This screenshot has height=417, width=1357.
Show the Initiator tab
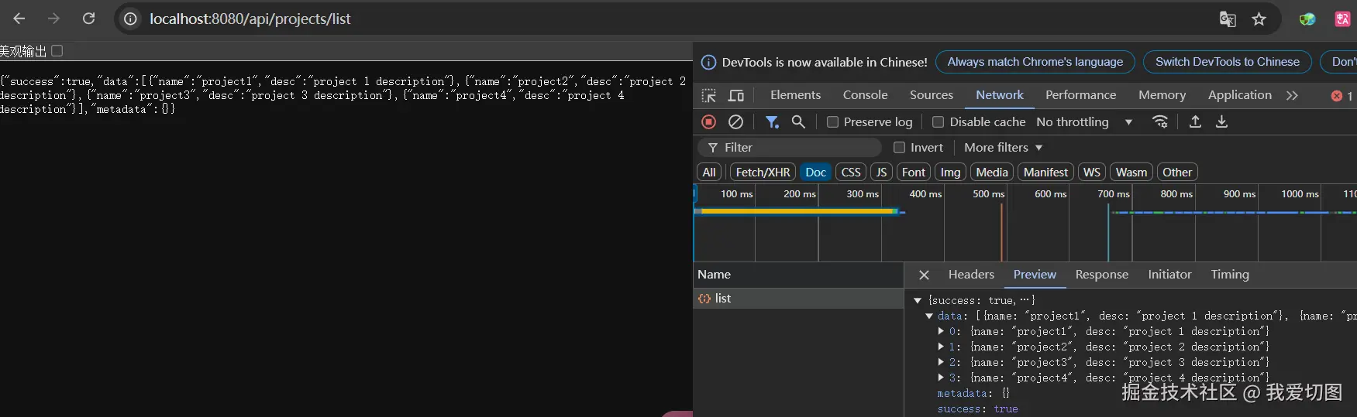tap(1169, 275)
